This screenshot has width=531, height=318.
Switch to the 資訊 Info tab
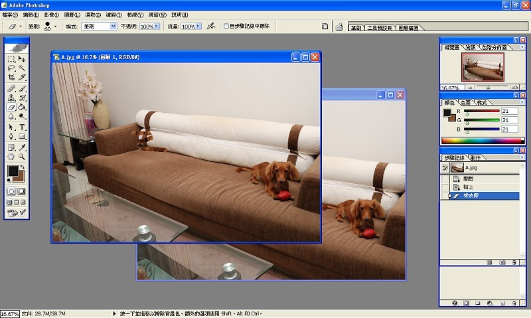(x=471, y=47)
